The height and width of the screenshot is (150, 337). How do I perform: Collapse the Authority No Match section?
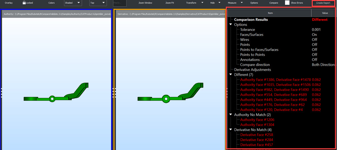click(231, 115)
